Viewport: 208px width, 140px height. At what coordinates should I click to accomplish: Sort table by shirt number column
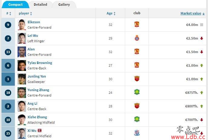pyautogui.click(x=9, y=13)
